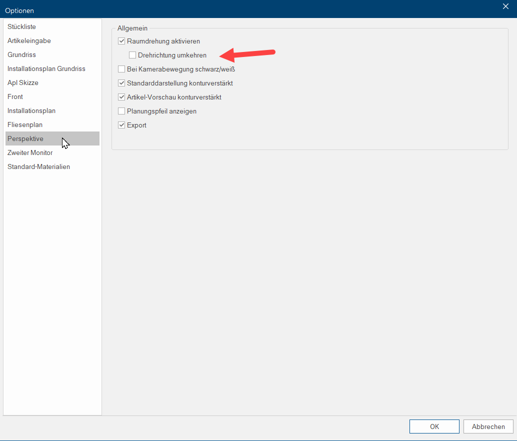Enable Drehrichtung umkehren checkbox
517x441 pixels.
(132, 55)
